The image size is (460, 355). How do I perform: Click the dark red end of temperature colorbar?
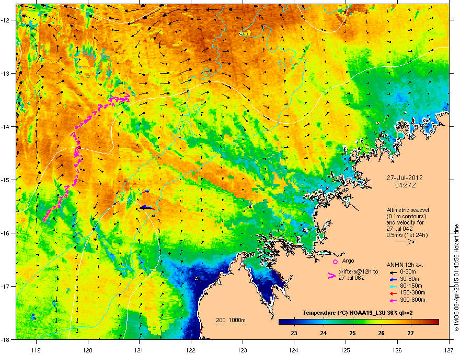coord(435,322)
